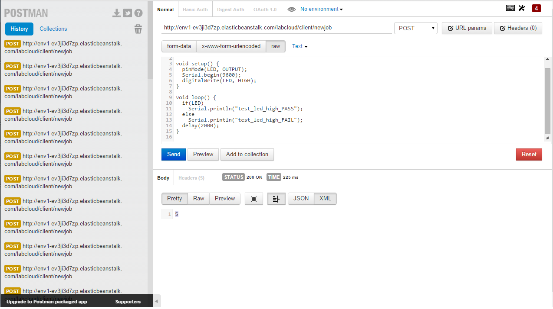This screenshot has width=553, height=309.
Task: Switch to the Collections tab
Action: [53, 29]
